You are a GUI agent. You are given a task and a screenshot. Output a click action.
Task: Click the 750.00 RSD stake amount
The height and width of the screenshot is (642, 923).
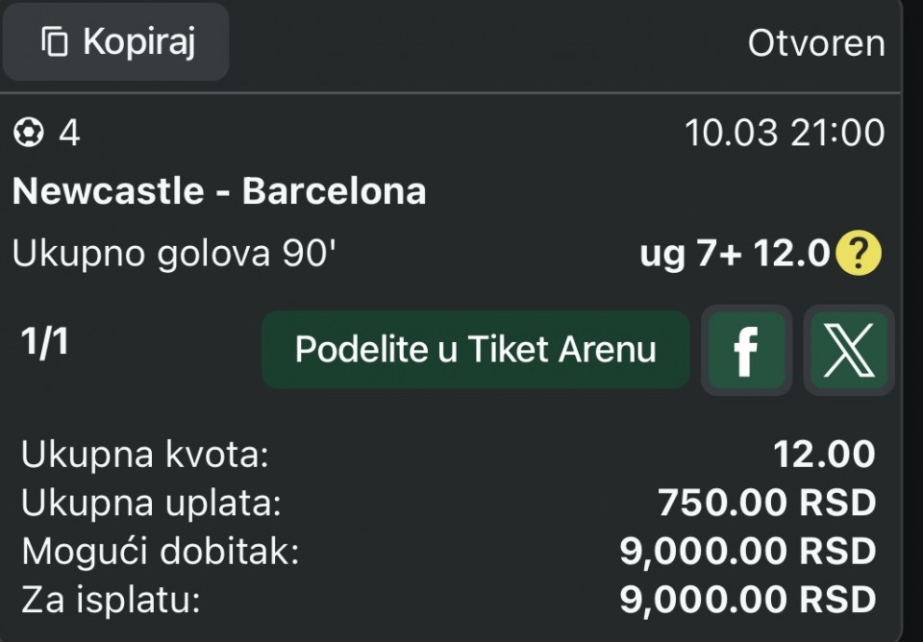tap(766, 503)
